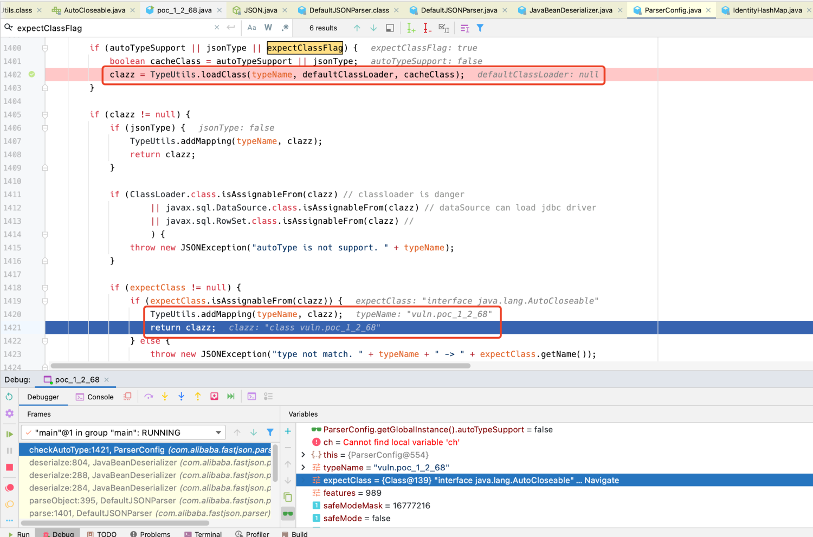Open search filter options in find bar
The height and width of the screenshot is (537, 813).
tap(480, 28)
